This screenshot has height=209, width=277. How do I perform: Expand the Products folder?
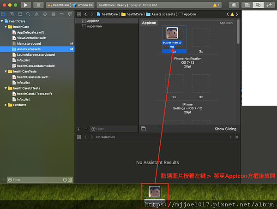(x=6, y=105)
